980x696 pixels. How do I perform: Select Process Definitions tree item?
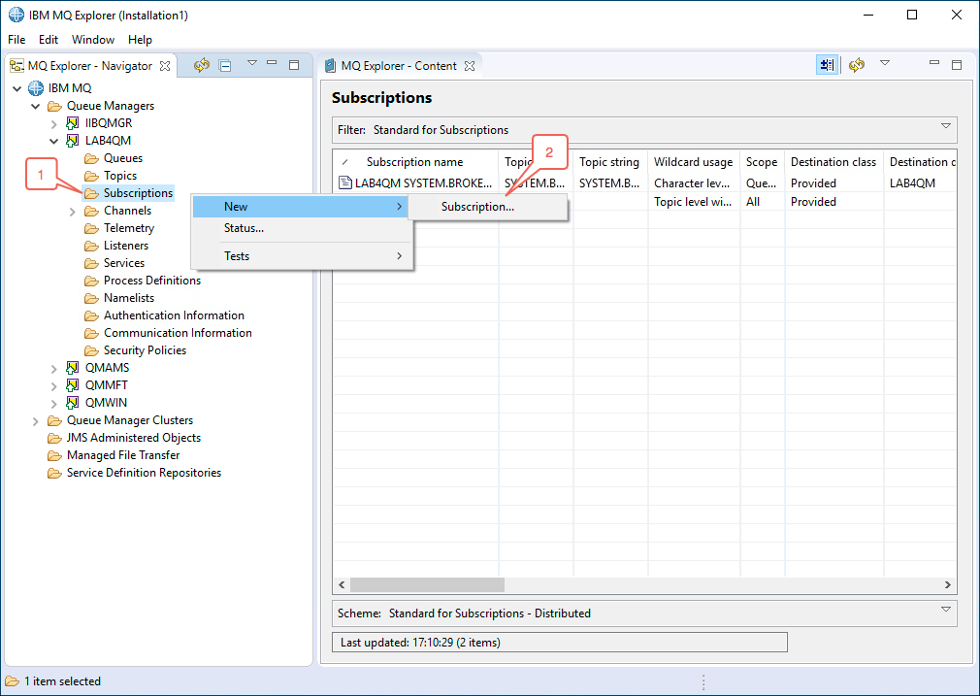tap(152, 281)
